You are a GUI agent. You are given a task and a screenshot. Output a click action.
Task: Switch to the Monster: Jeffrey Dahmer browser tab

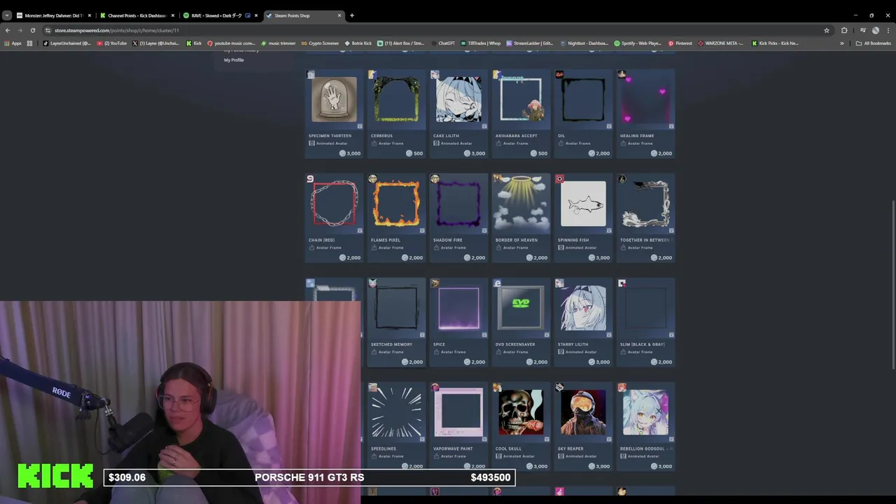[53, 15]
